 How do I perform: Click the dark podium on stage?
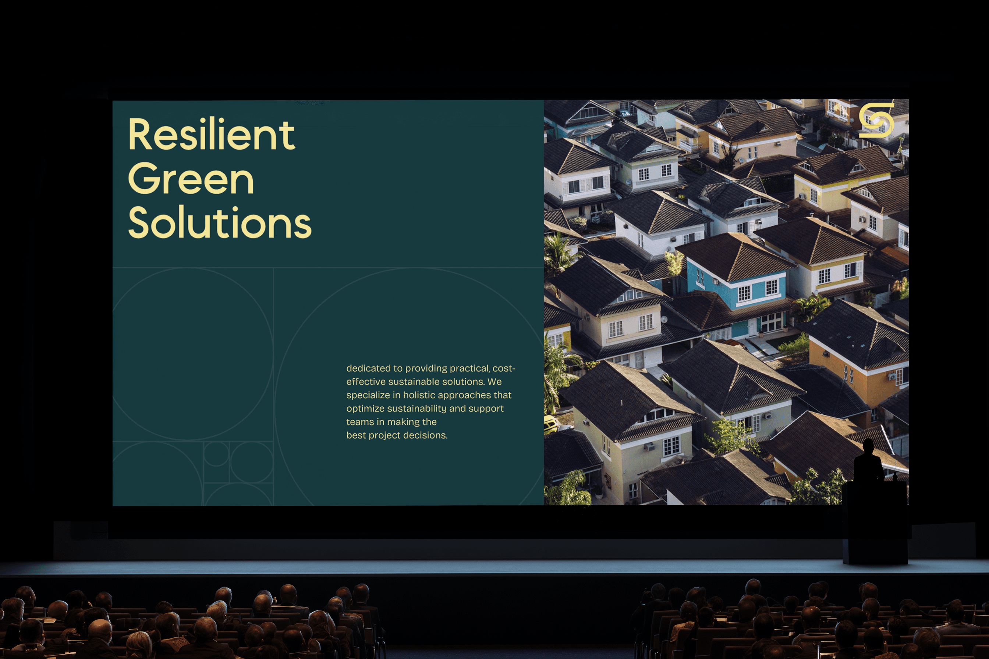[875, 523]
